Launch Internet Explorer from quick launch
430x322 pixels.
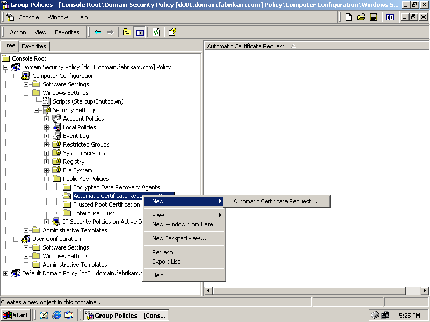point(56,315)
